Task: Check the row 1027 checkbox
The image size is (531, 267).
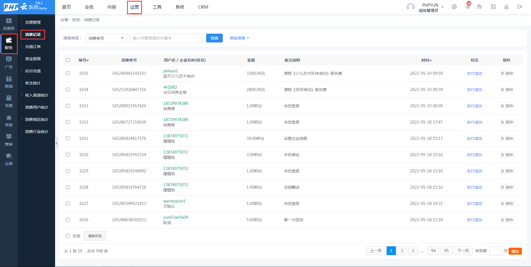Action: [x=68, y=204]
